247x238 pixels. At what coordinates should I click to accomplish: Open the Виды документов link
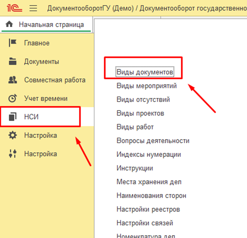pyautogui.click(x=145, y=72)
